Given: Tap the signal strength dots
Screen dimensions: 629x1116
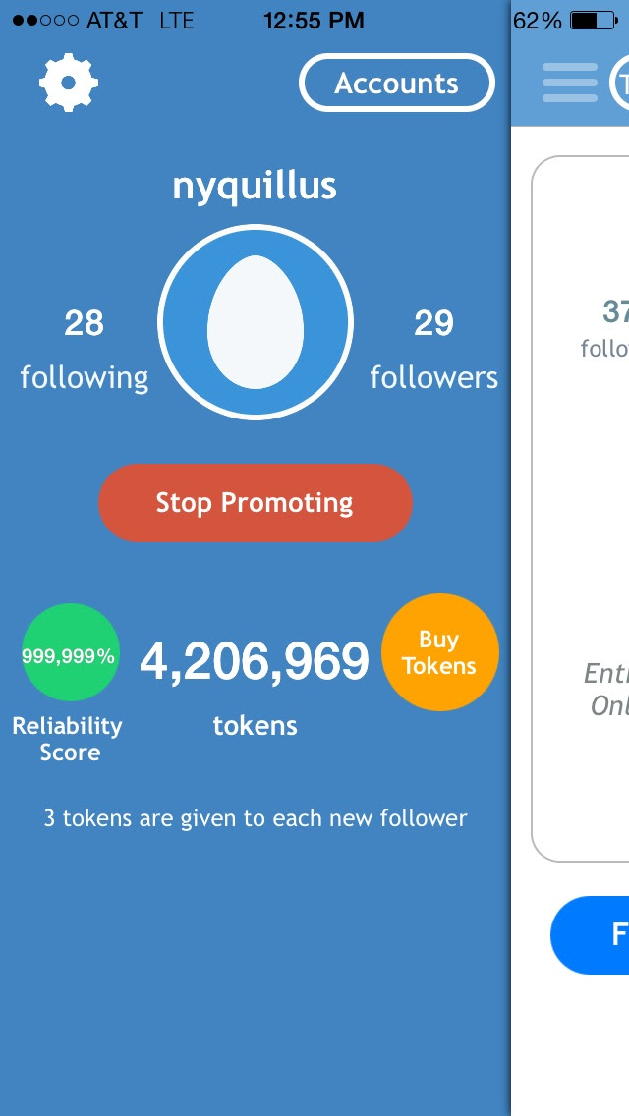Looking at the screenshot, I should tap(45, 21).
